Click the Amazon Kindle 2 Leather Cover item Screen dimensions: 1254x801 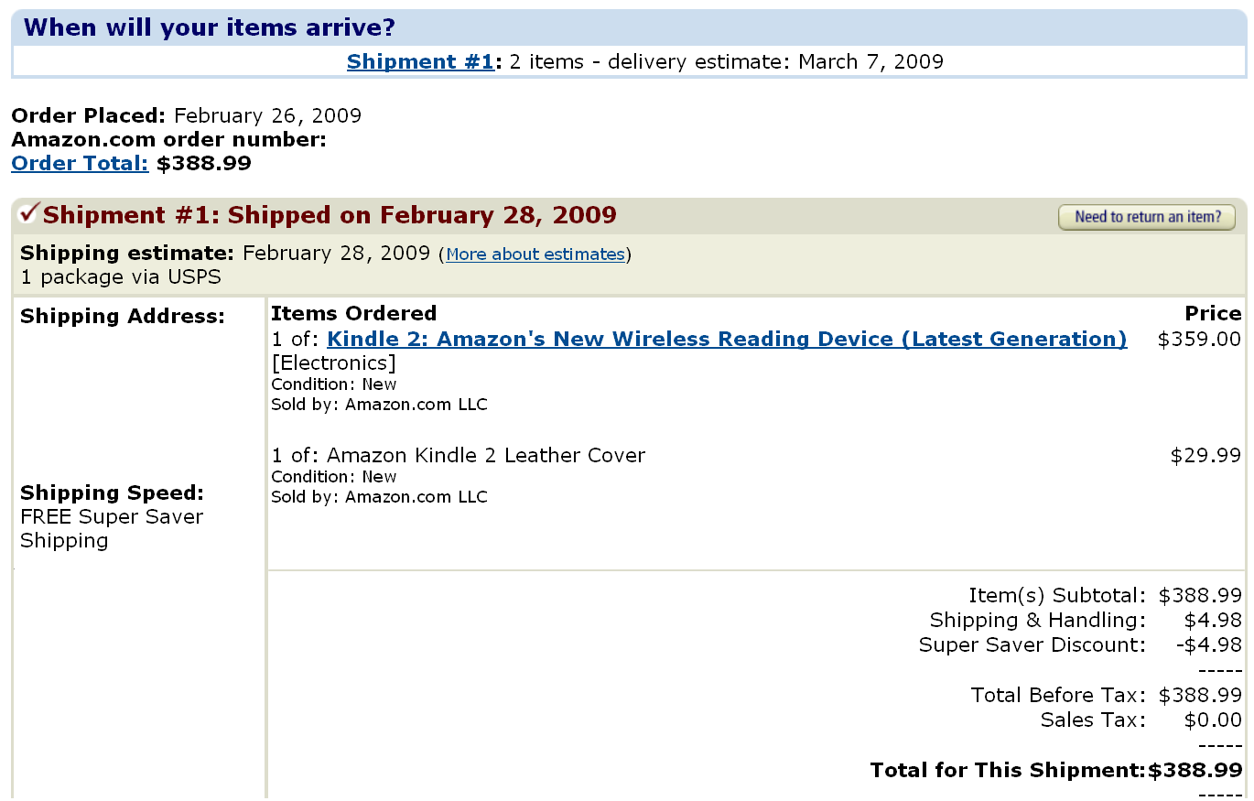pyautogui.click(x=485, y=455)
